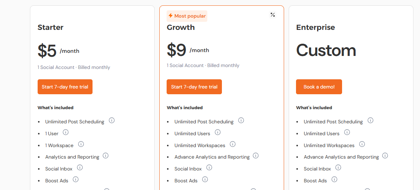
Task: Click info icon next to 1 User
Action: pos(66,132)
